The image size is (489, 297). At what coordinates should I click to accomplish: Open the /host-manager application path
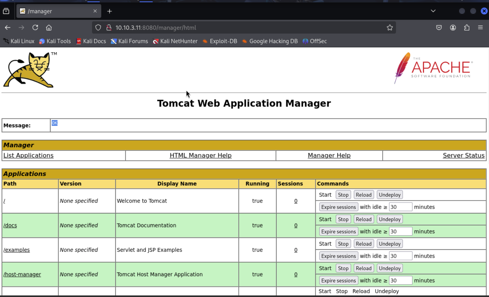(x=22, y=274)
